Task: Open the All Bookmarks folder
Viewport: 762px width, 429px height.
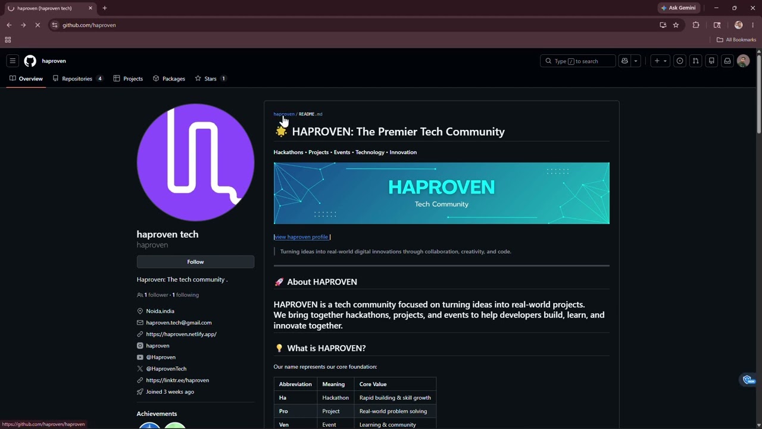Action: pyautogui.click(x=736, y=40)
